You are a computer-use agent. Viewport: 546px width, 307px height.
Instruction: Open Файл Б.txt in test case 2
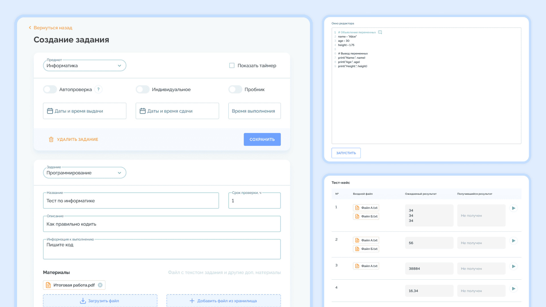point(366,249)
